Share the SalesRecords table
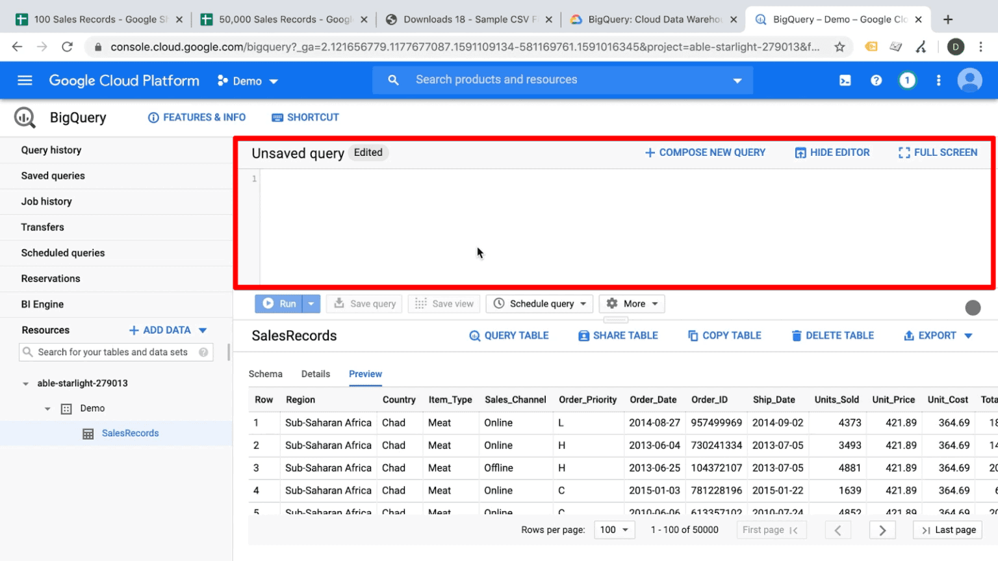The height and width of the screenshot is (561, 998). pos(617,335)
